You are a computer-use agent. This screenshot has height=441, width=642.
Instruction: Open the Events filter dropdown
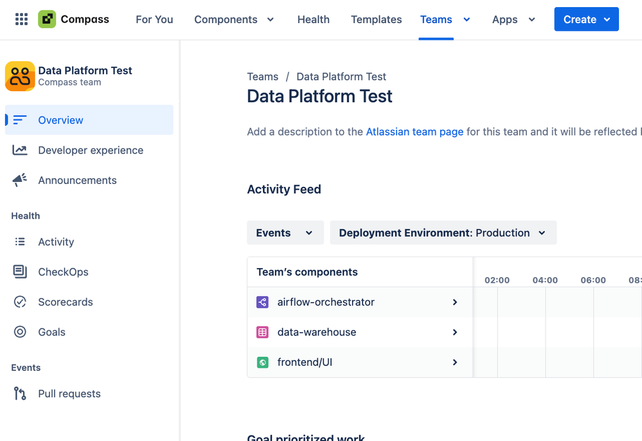point(285,233)
